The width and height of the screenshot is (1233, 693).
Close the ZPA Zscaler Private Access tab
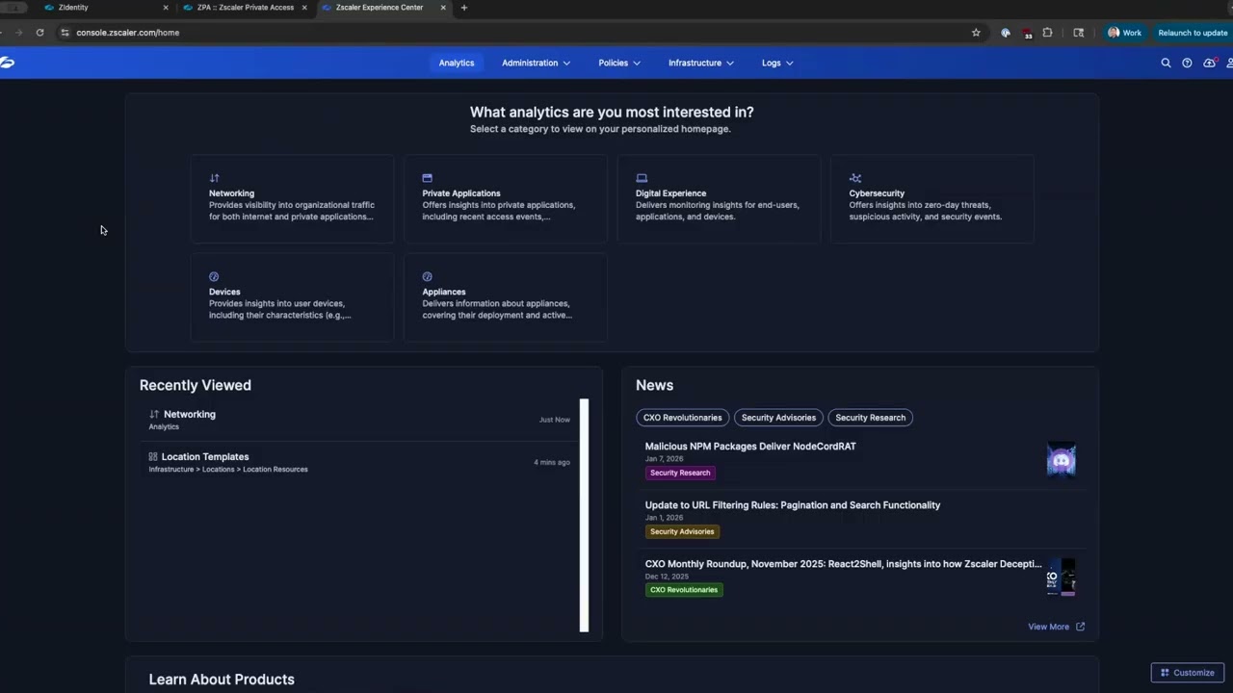[304, 8]
